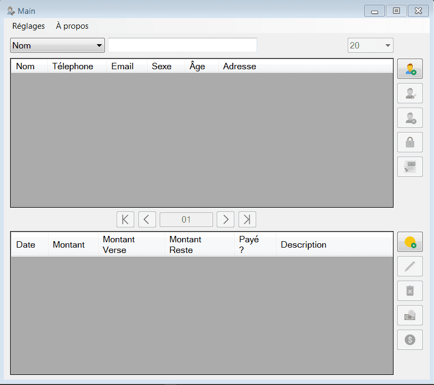This screenshot has width=434, height=385.
Task: Open the Réglages menu
Action: 28,26
